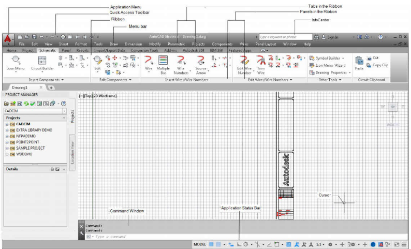411x249 pixels.
Task: Expand the Other Tools panel
Action: click(330, 80)
